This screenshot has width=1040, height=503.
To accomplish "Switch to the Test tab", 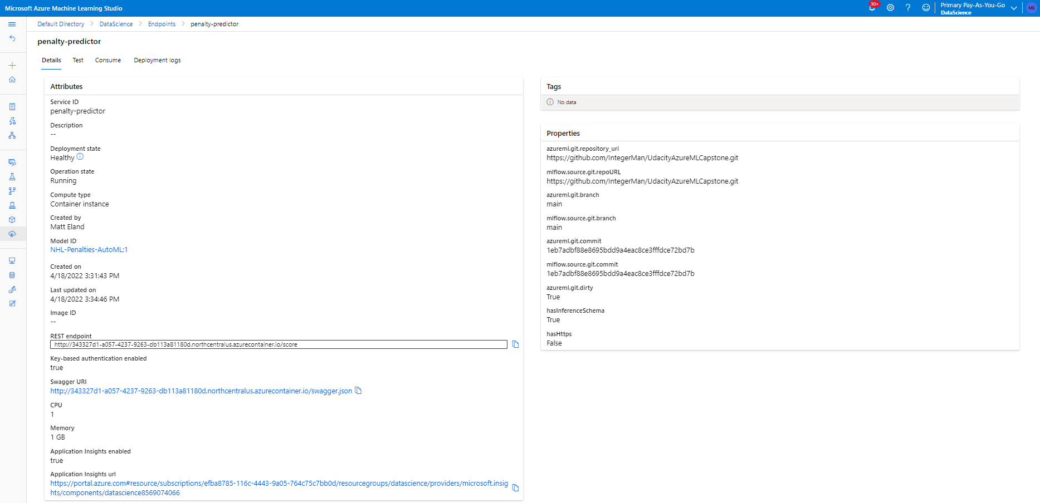I will (x=78, y=60).
